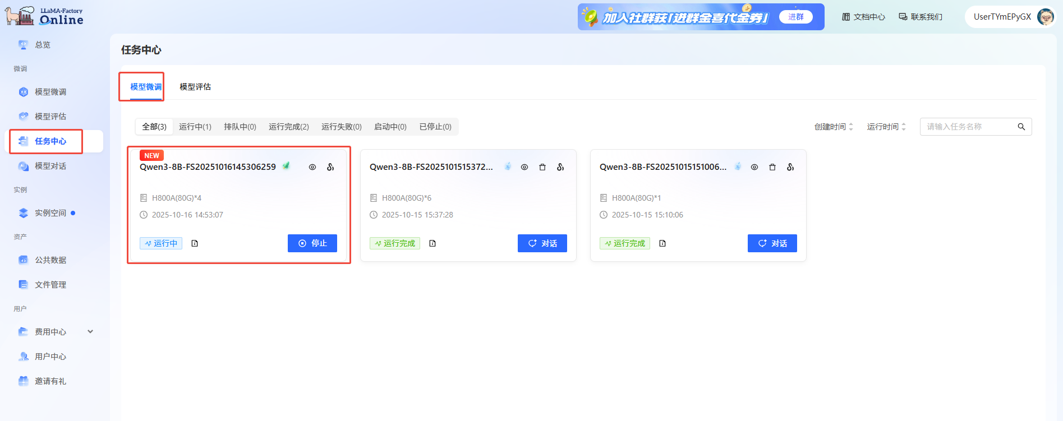Expand the 费用中心 sidebar menu
Screen dimensions: 1063x421
[55, 332]
